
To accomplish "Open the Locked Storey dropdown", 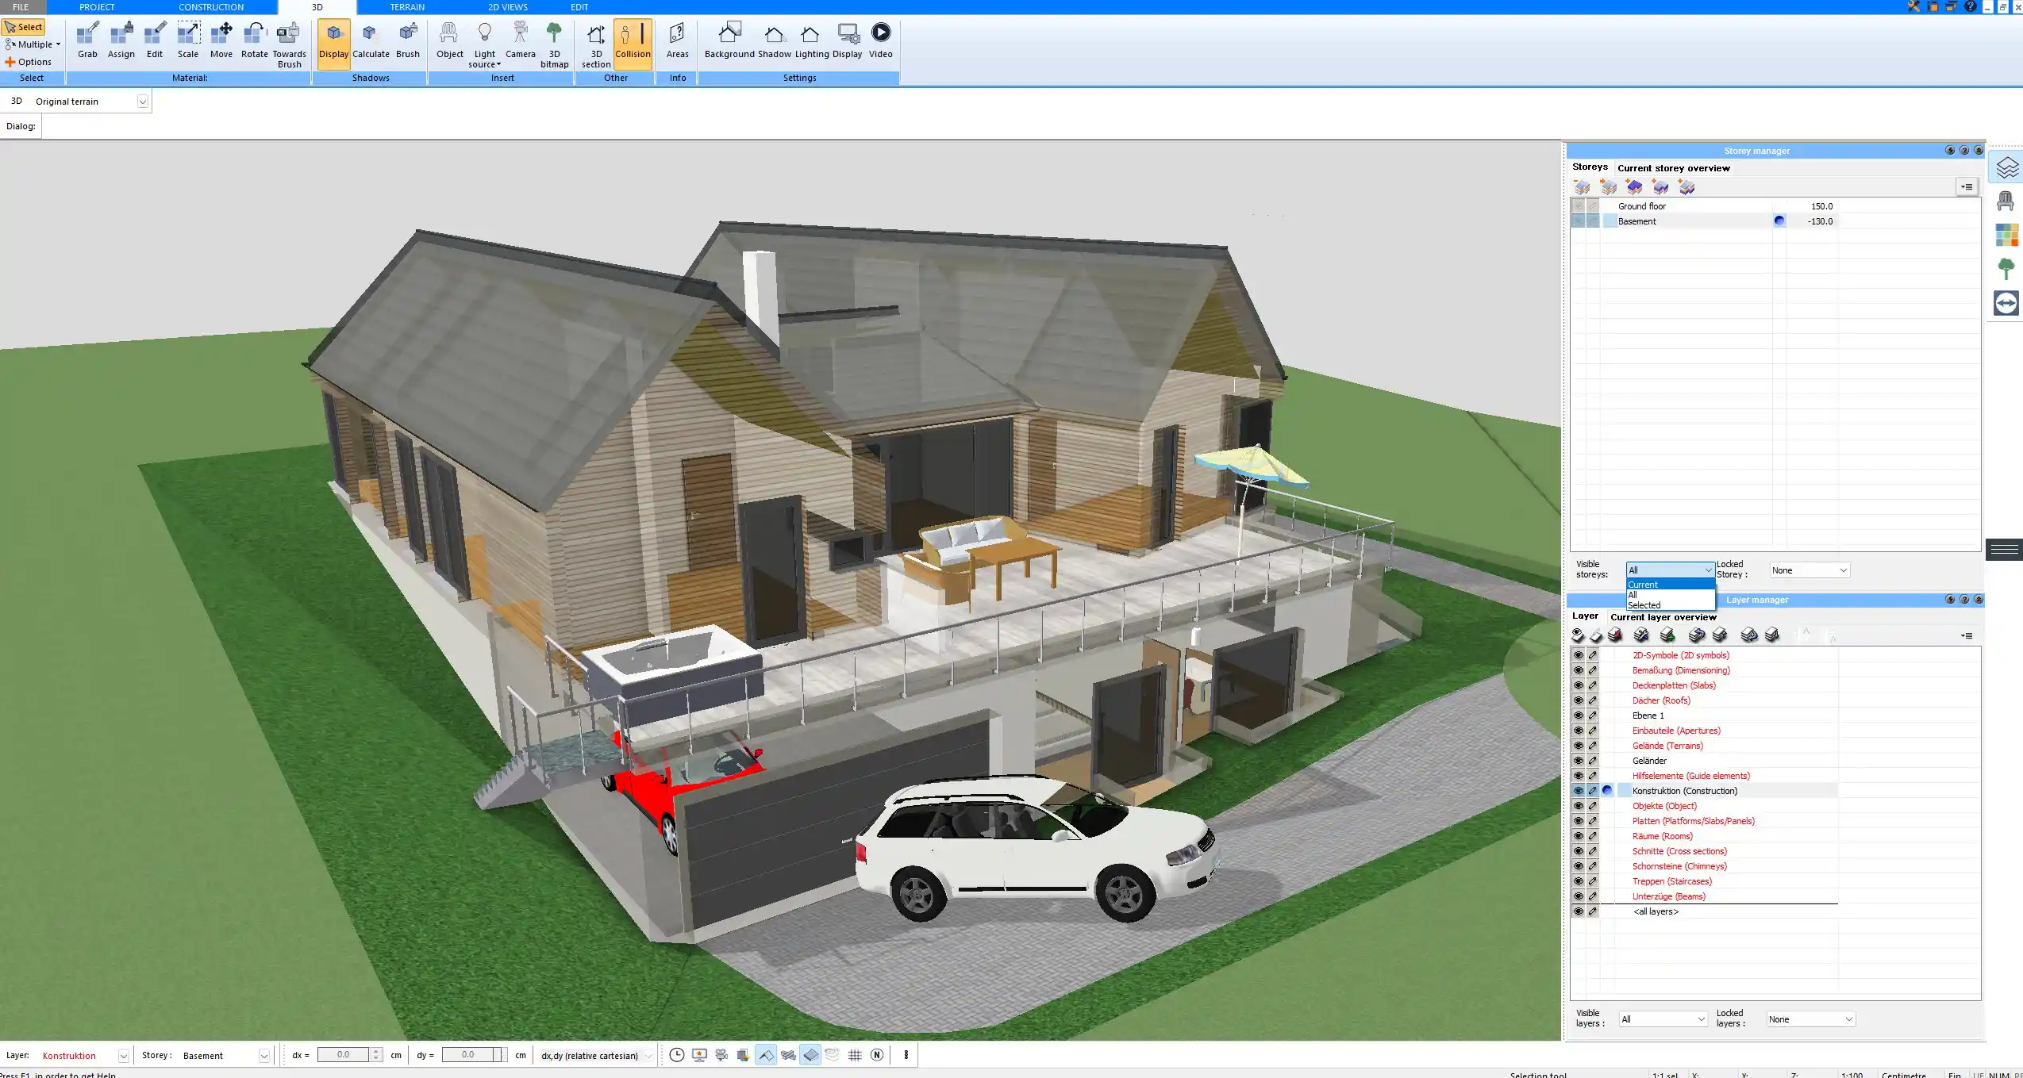I will [1810, 570].
